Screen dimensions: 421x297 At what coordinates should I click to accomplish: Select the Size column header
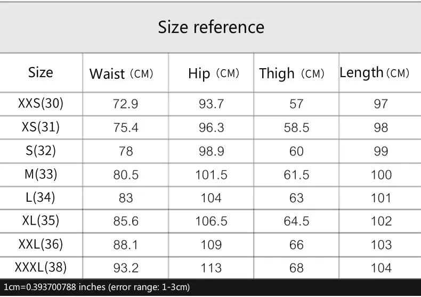(41, 72)
